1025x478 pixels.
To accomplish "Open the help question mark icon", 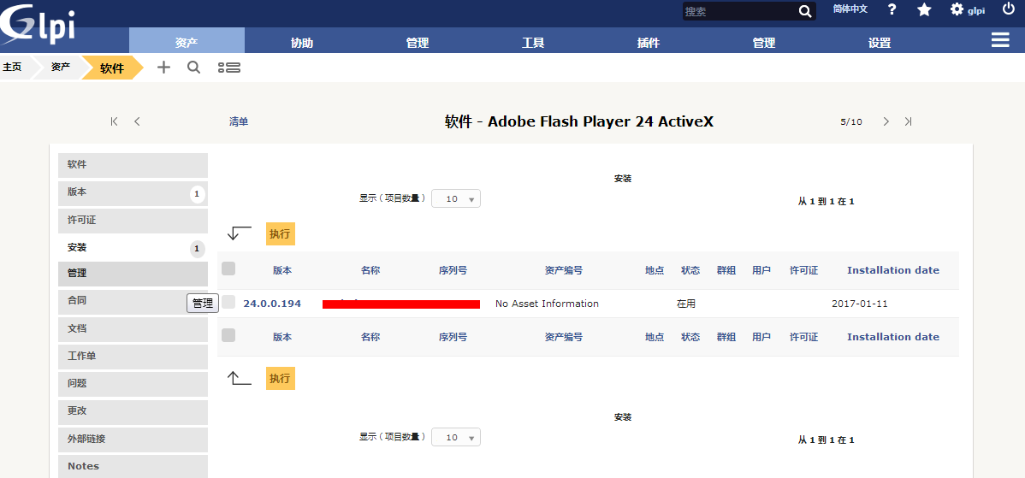I will pyautogui.click(x=892, y=9).
